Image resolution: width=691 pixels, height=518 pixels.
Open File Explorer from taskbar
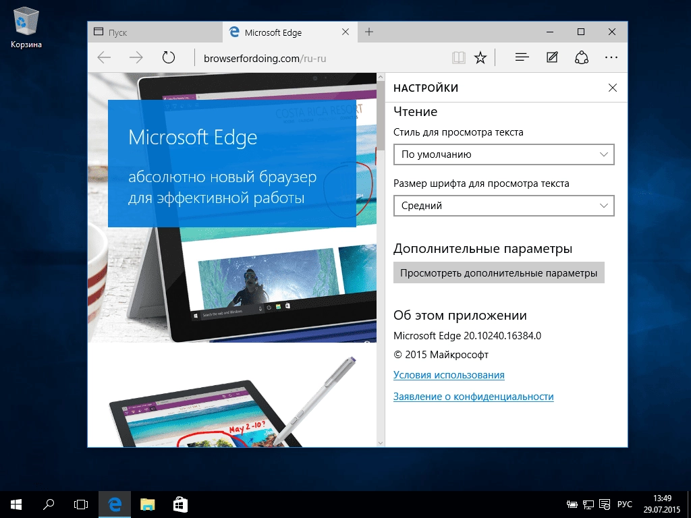148,505
